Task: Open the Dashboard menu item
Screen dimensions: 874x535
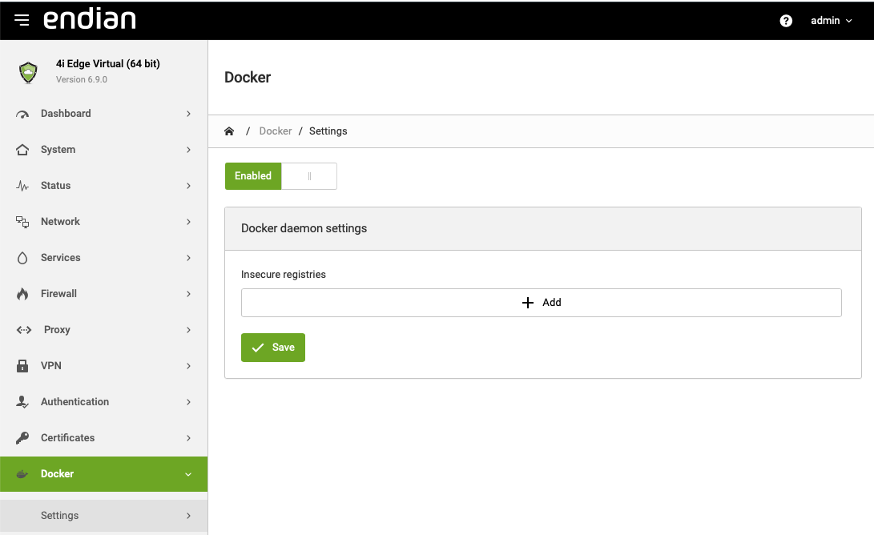Action: [66, 114]
